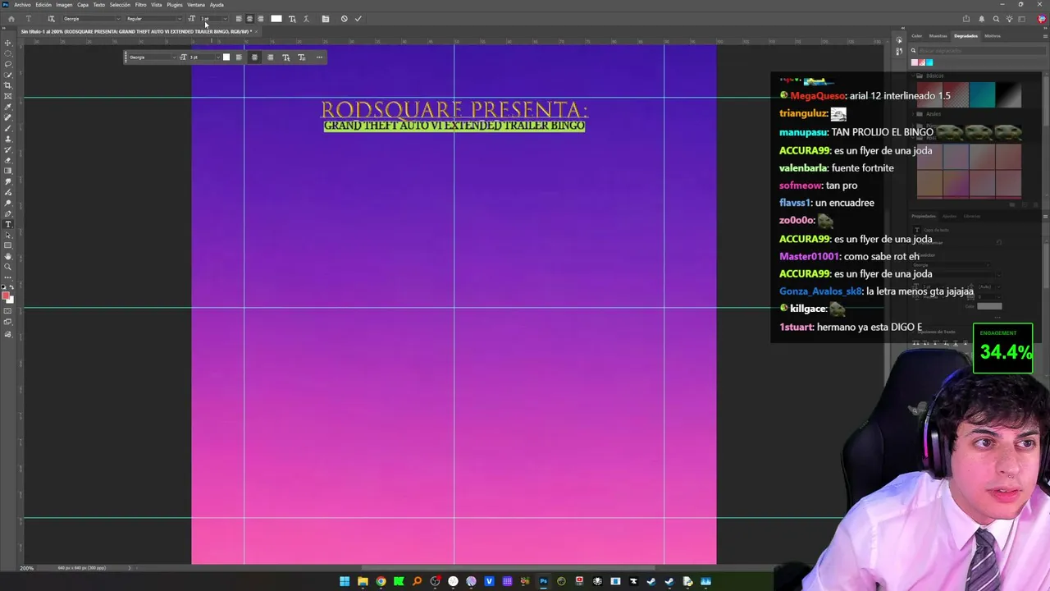Click the 3 pt font size field in options bar
This screenshot has height=591, width=1050.
point(210,19)
